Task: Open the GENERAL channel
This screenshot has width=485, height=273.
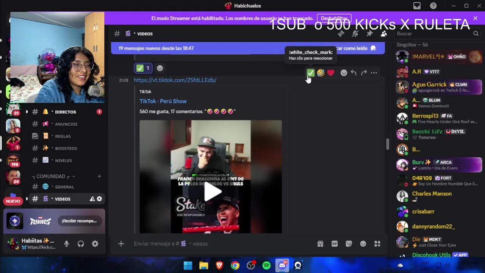Action: (65, 187)
